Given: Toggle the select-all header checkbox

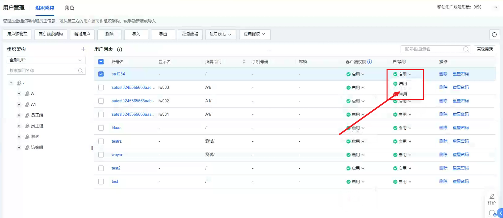Looking at the screenshot, I should click(101, 62).
